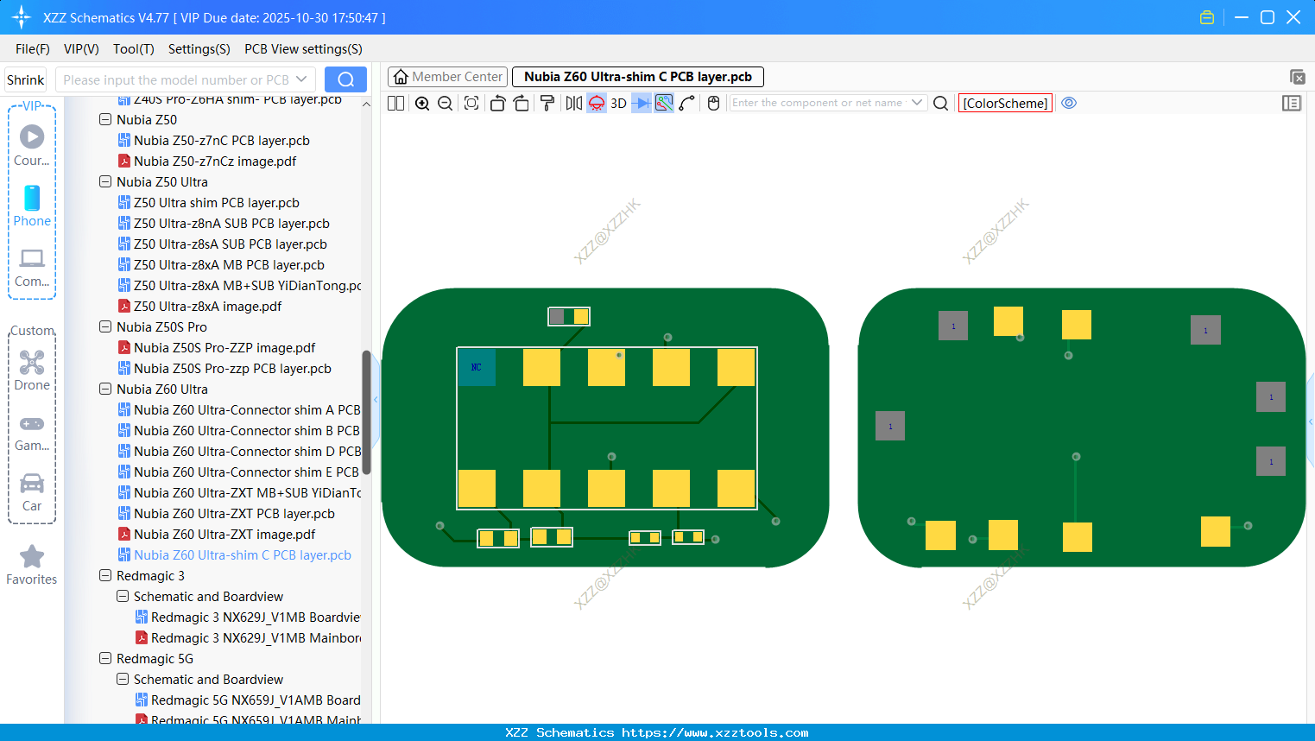This screenshot has height=741, width=1315.
Task: Select the NC pad on the PCB
Action: (x=476, y=367)
